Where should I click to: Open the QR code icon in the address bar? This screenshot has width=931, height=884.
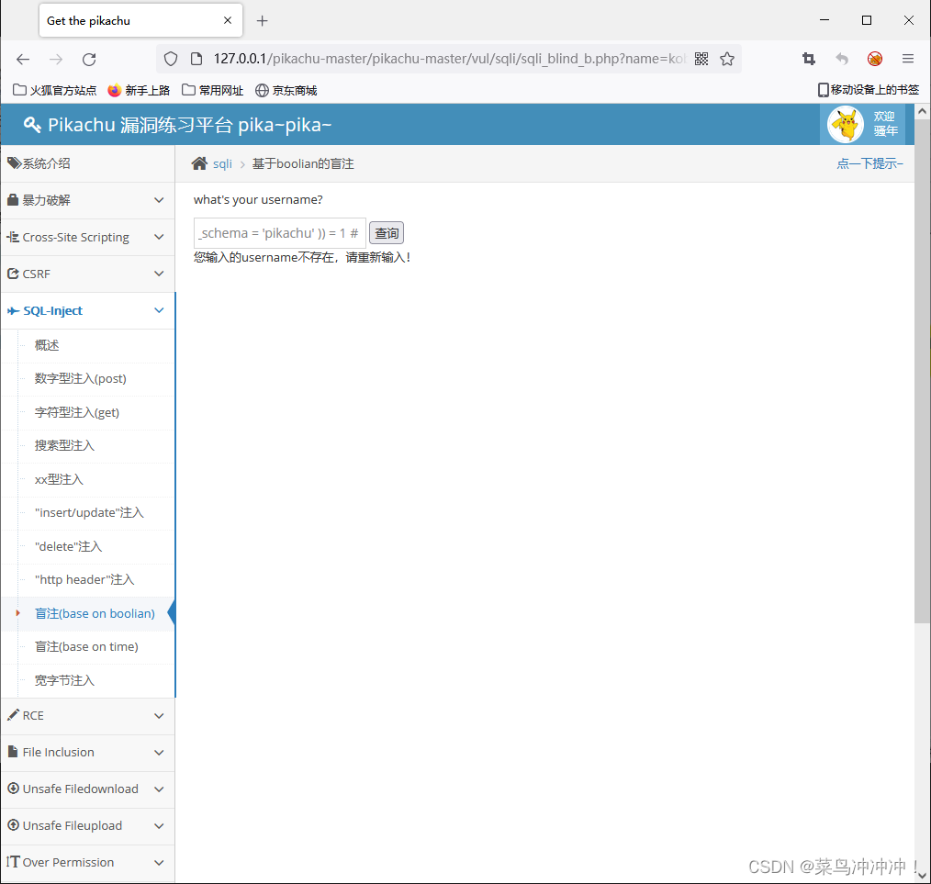701,59
